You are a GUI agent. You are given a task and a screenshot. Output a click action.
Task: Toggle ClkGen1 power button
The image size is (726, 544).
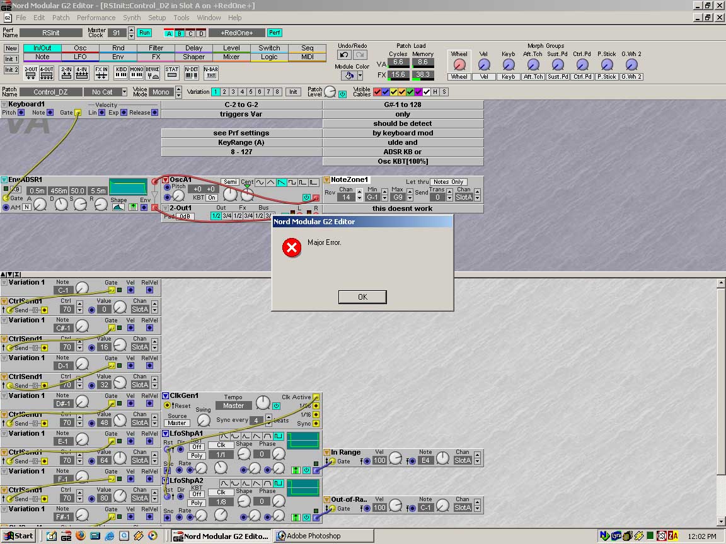coord(277,405)
